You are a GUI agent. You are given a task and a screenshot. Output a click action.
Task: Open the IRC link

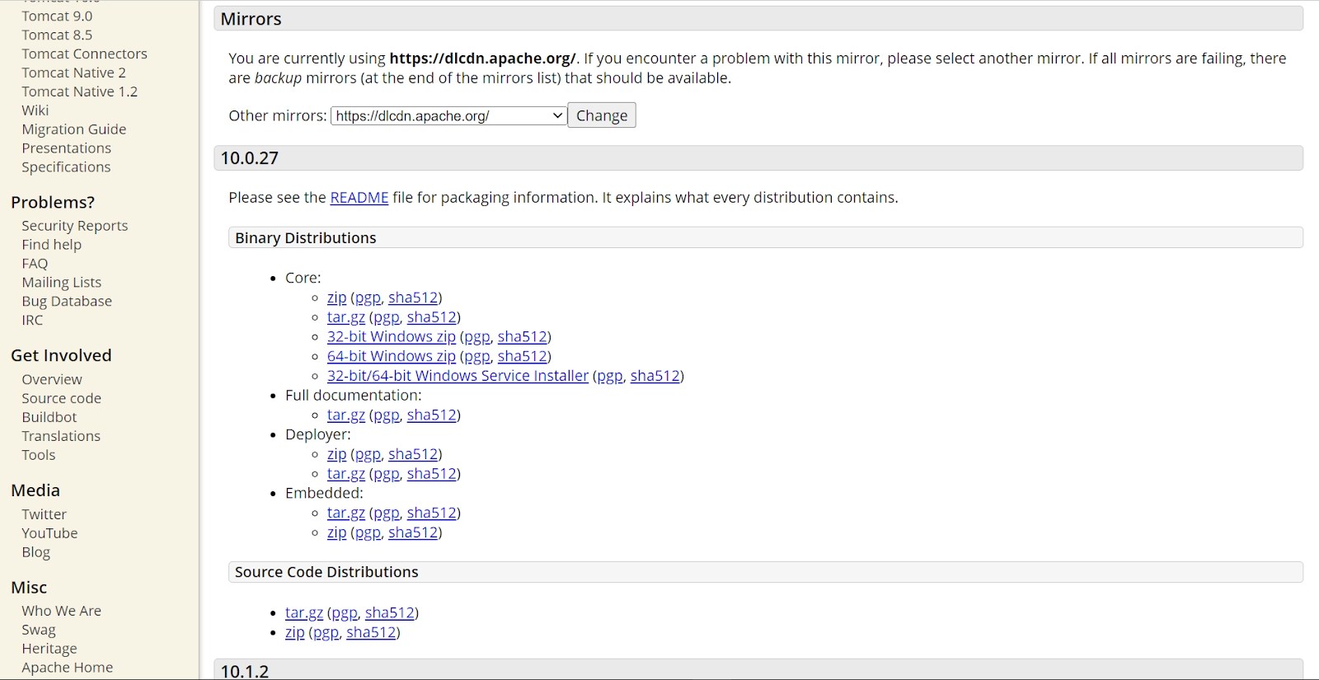pos(32,321)
